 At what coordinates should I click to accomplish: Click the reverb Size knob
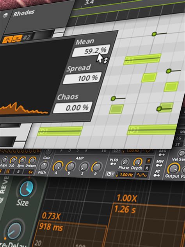27,189
